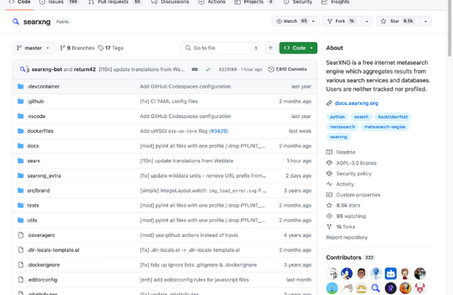The image size is (453, 295).
Task: Open the dockerfiles folder
Action: [x=40, y=131]
